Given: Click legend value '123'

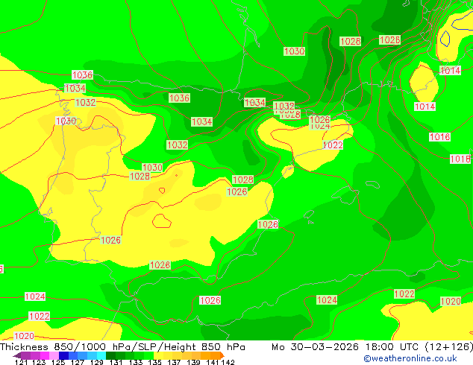Looking at the screenshot, I should pyautogui.click(x=39, y=362).
